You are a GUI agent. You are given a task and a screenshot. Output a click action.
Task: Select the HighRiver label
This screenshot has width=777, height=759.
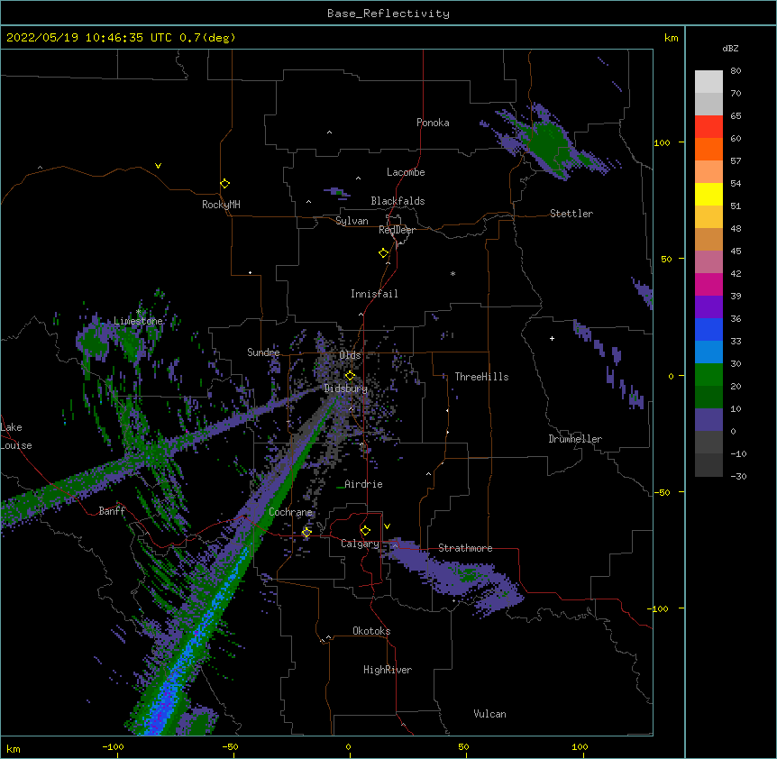[x=388, y=670]
